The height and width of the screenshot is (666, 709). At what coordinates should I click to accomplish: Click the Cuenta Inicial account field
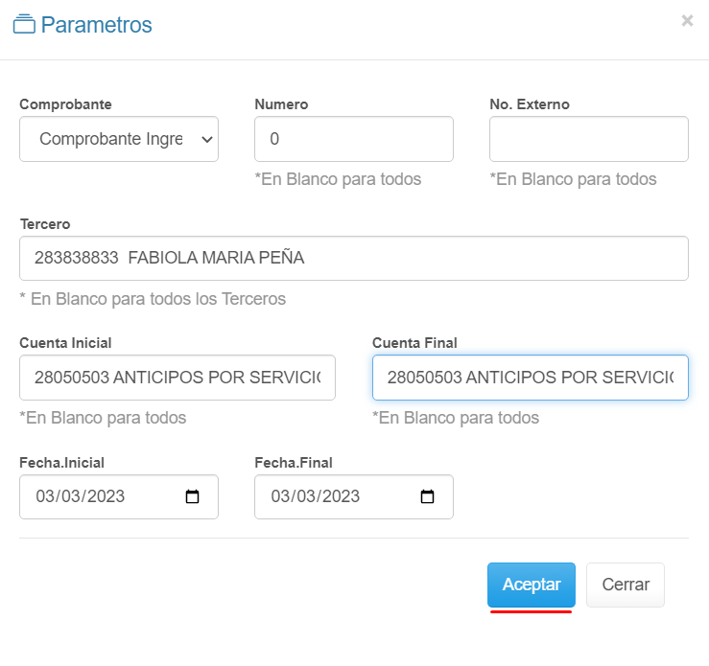pyautogui.click(x=177, y=378)
